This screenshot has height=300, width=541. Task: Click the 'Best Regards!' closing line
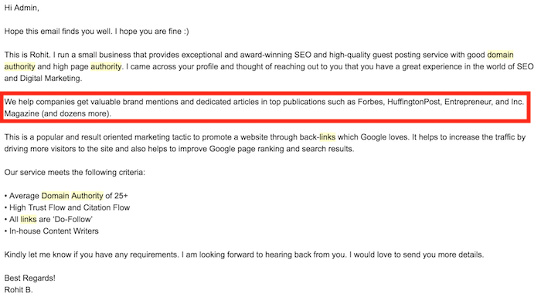[x=29, y=278]
